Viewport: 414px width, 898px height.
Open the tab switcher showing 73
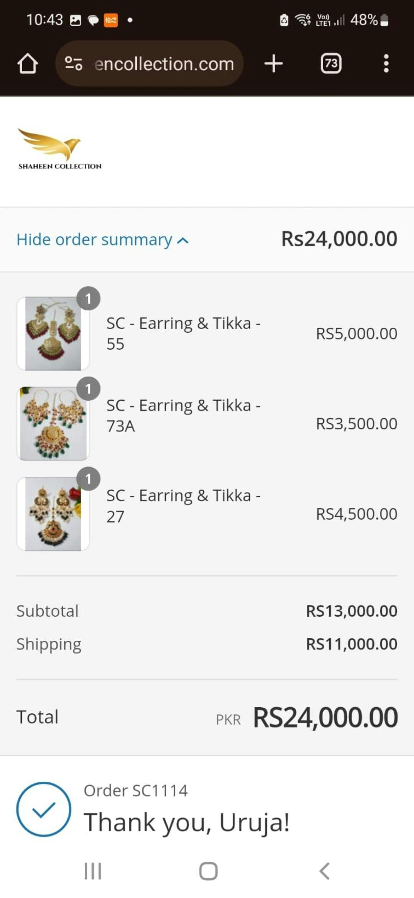(331, 63)
